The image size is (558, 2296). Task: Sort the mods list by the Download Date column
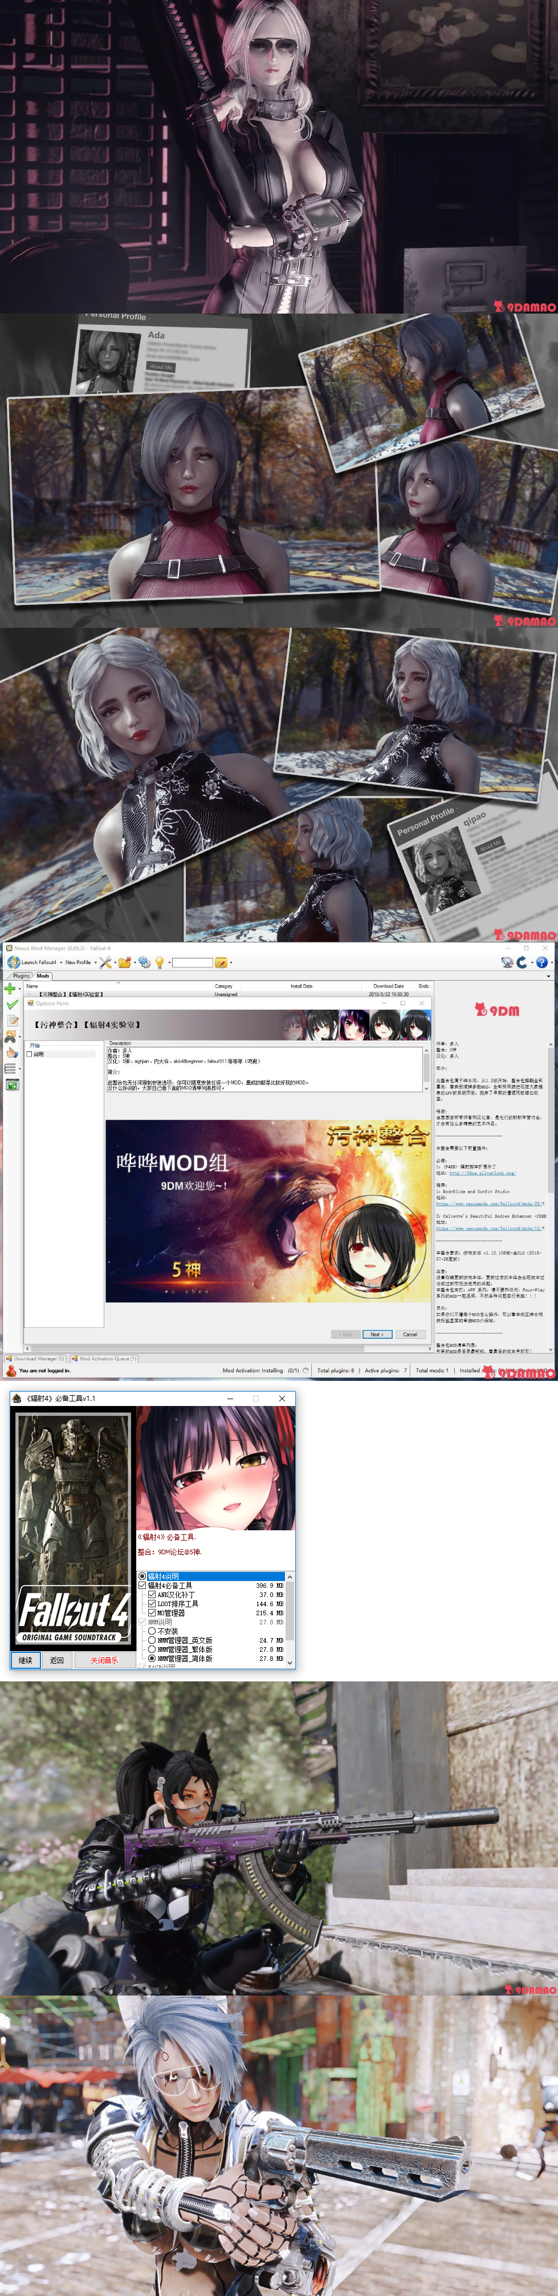[x=389, y=986]
